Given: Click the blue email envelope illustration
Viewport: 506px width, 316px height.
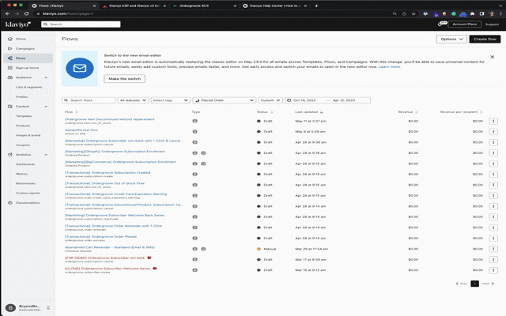Looking at the screenshot, I should point(80,69).
